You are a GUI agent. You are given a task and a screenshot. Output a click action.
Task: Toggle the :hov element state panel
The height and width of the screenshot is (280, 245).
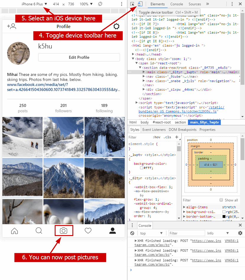[157, 137]
